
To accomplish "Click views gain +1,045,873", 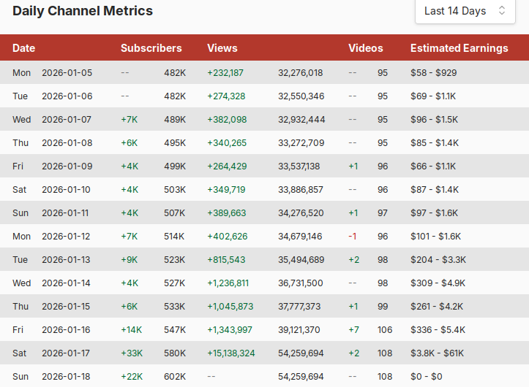I will point(230,307).
